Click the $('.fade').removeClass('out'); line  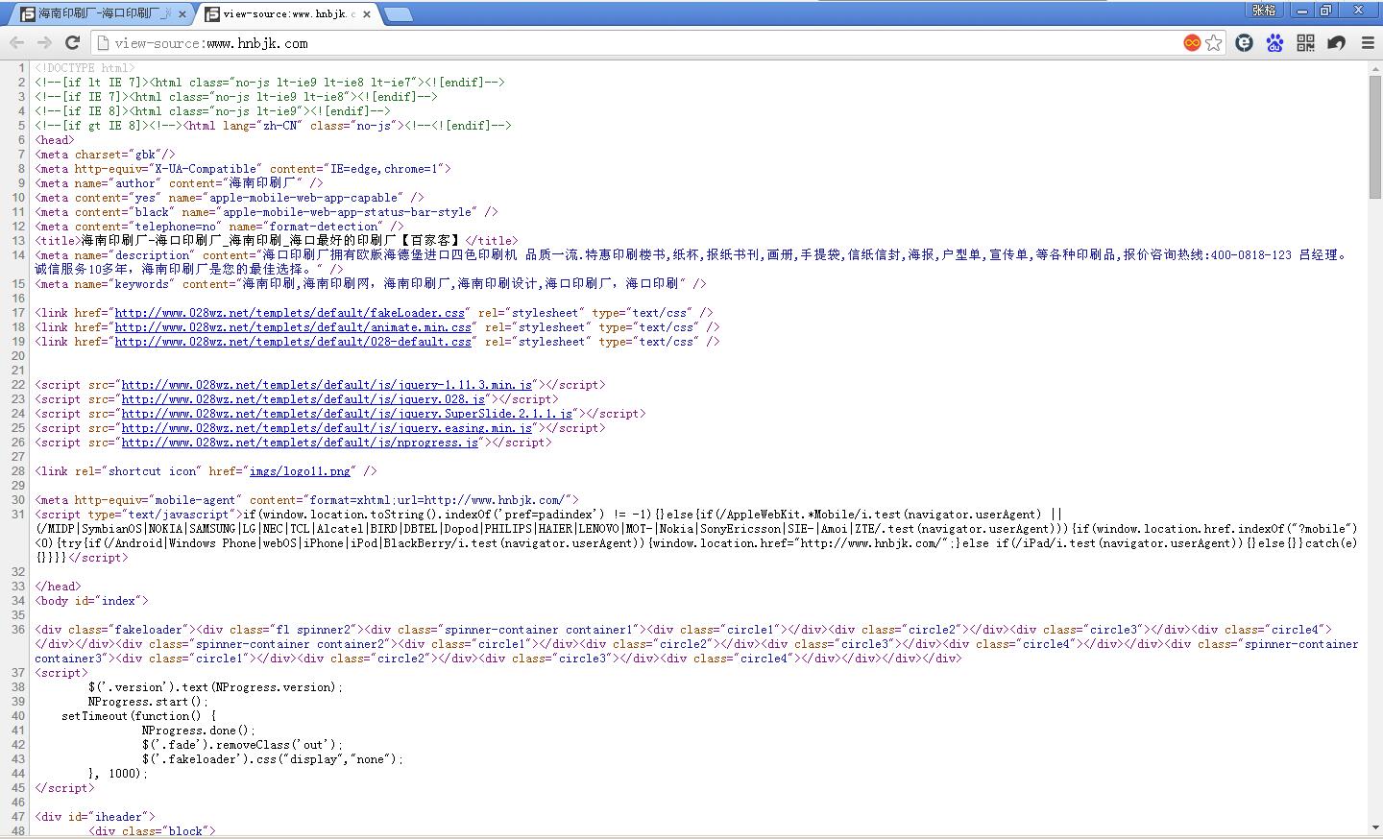242,745
